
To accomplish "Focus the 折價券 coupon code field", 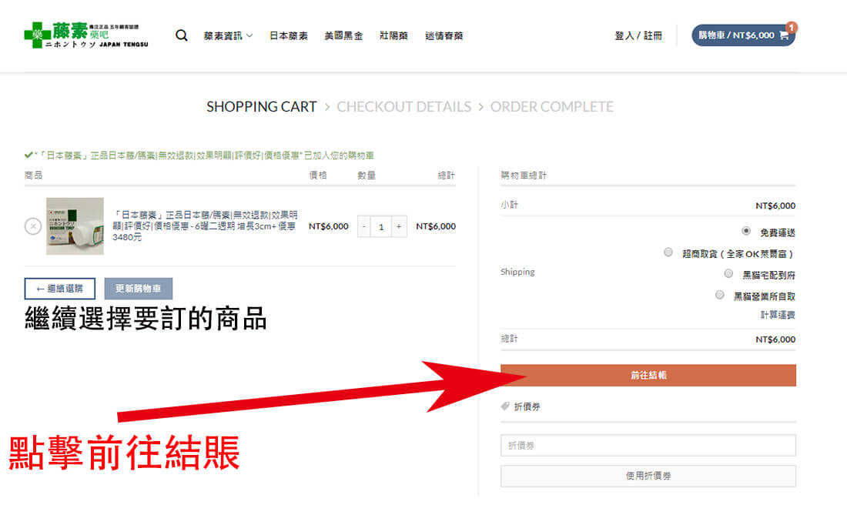I will 648,446.
